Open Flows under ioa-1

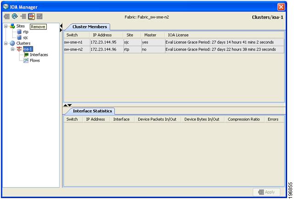click(x=35, y=61)
